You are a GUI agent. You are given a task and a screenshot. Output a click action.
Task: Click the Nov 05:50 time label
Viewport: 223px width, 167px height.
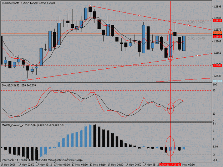point(189,165)
